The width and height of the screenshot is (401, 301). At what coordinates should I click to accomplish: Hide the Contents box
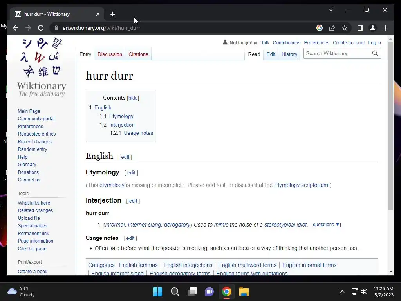tap(133, 98)
